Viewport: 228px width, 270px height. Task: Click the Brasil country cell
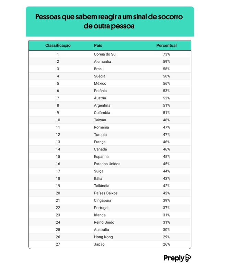(99, 69)
